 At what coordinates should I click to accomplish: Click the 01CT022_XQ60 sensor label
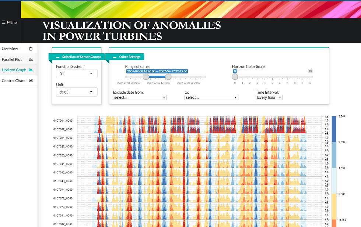pyautogui.click(x=63, y=147)
